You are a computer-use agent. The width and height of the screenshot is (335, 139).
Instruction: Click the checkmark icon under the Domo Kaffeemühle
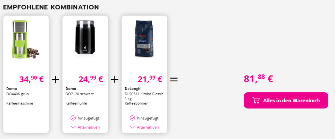(x=73, y=118)
